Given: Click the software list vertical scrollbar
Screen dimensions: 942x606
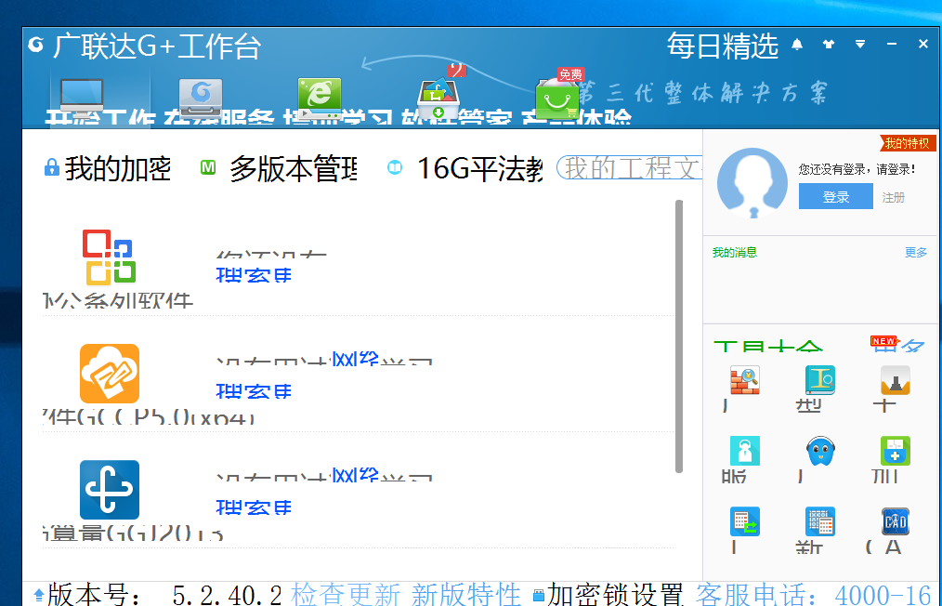Looking at the screenshot, I should 679,336.
